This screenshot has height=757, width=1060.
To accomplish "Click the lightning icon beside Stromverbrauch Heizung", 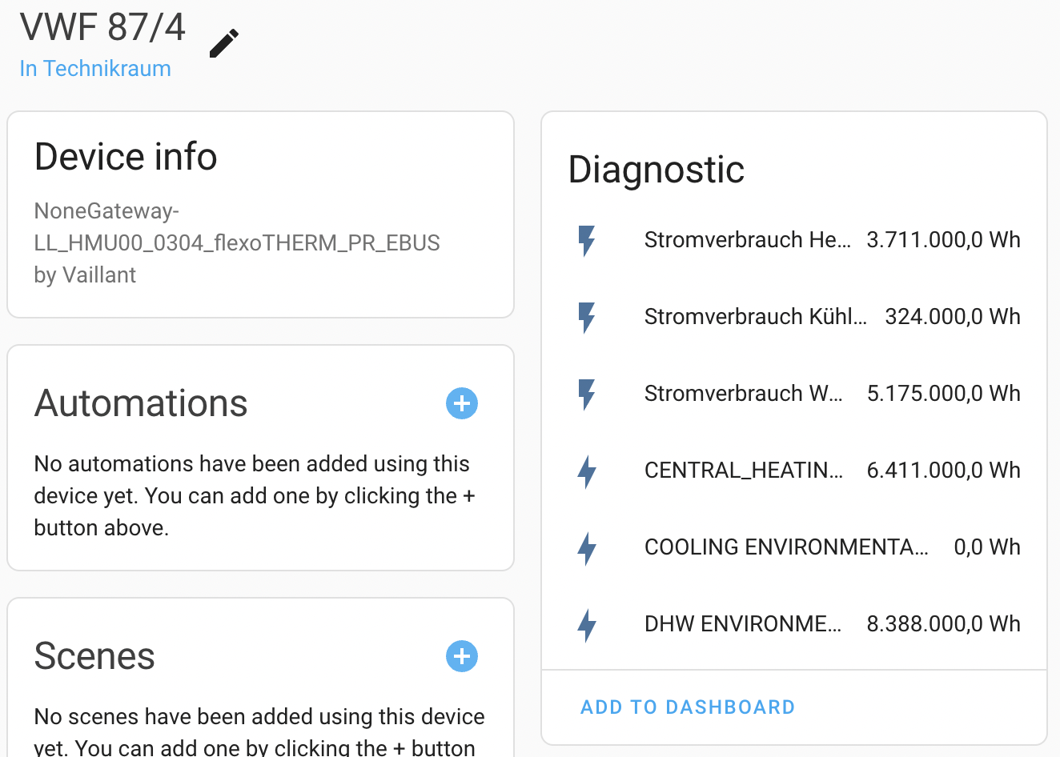I will [x=587, y=239].
